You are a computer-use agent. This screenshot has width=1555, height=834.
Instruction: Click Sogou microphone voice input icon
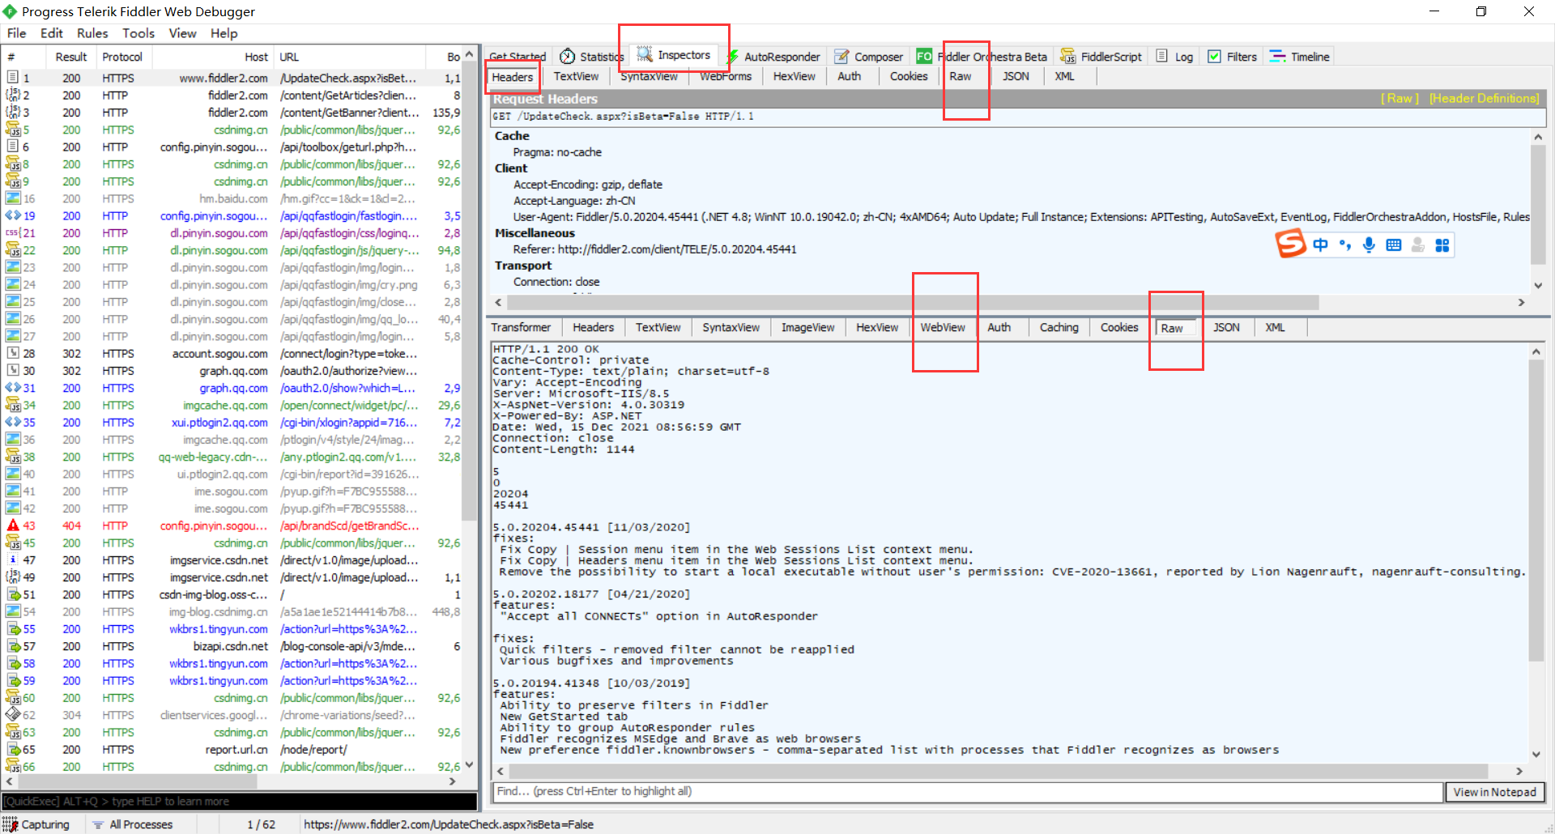point(1369,245)
